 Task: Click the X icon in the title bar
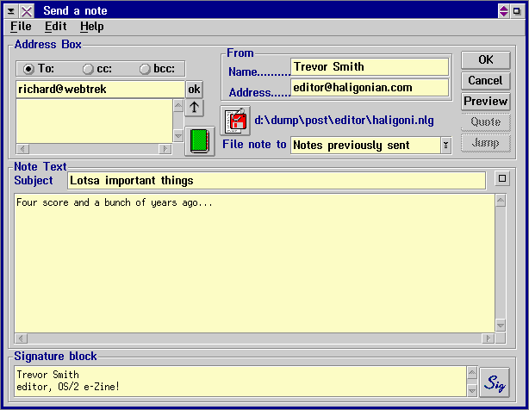click(x=27, y=11)
